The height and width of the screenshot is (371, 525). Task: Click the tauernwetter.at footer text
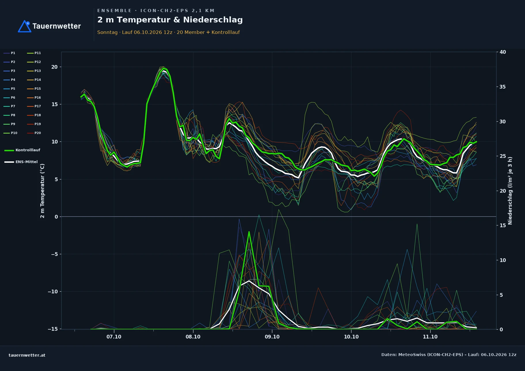(x=27, y=355)
